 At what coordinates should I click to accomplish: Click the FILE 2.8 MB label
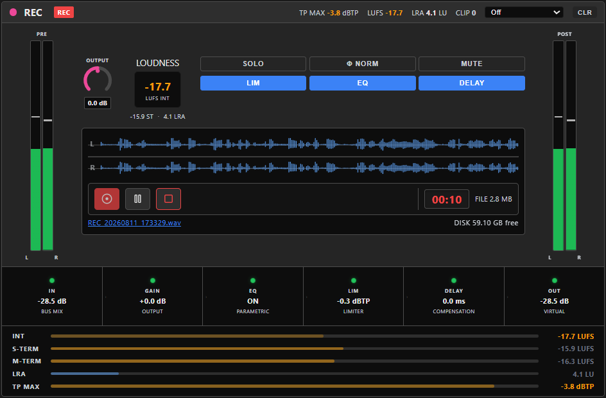point(494,199)
